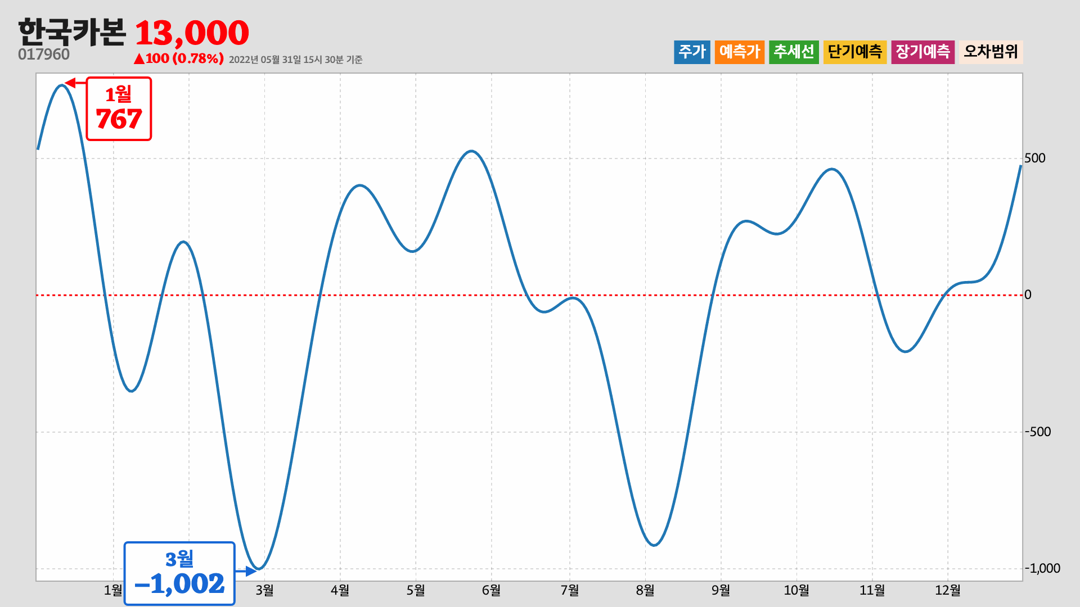Click the 추세선 legend label
This screenshot has width=1080, height=607.
[794, 52]
